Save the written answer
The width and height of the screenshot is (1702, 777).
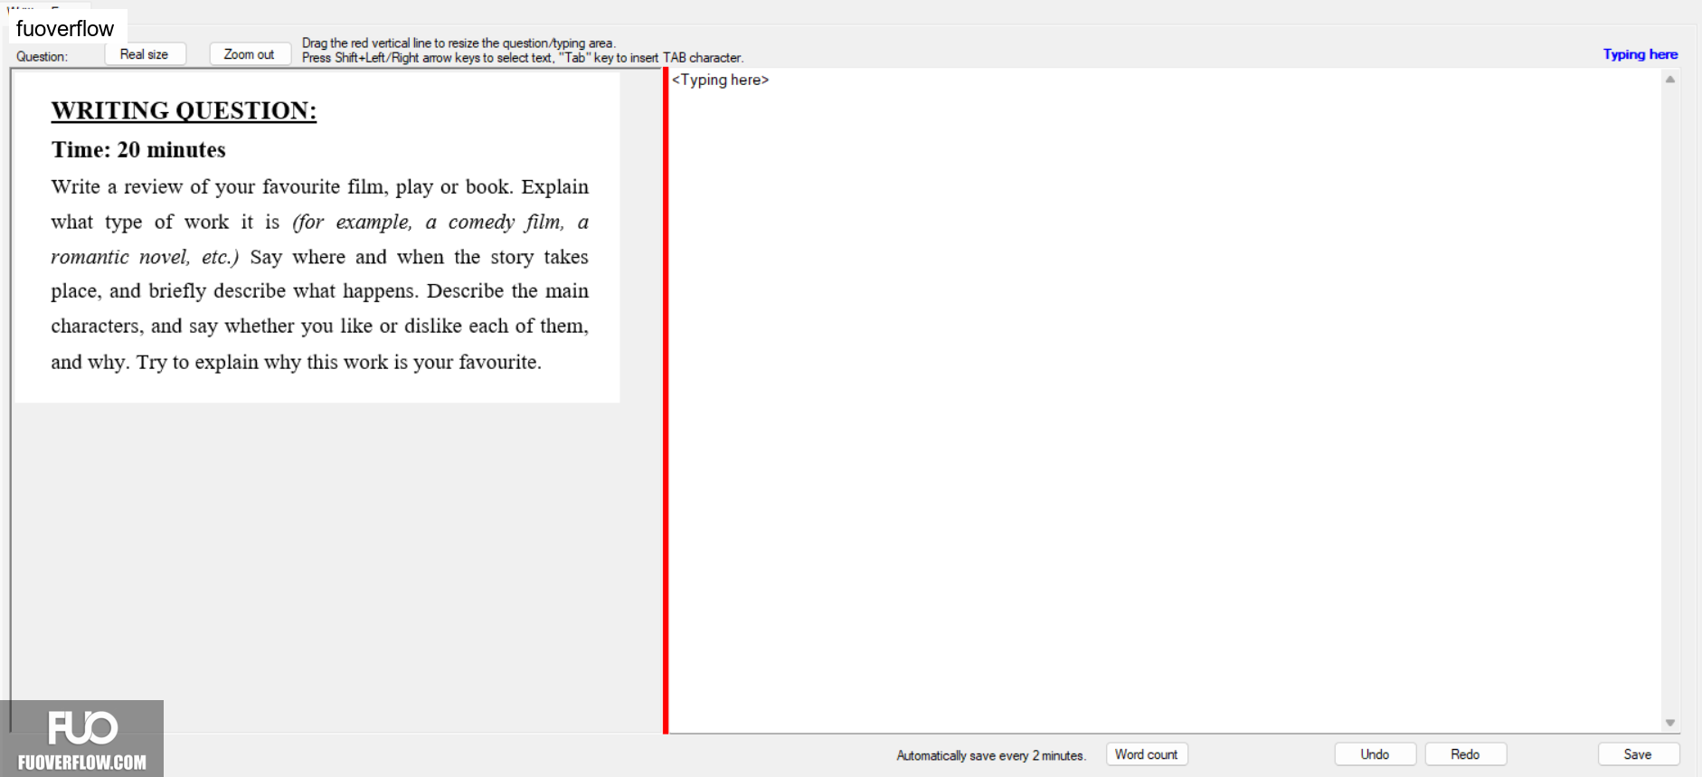pyautogui.click(x=1638, y=754)
